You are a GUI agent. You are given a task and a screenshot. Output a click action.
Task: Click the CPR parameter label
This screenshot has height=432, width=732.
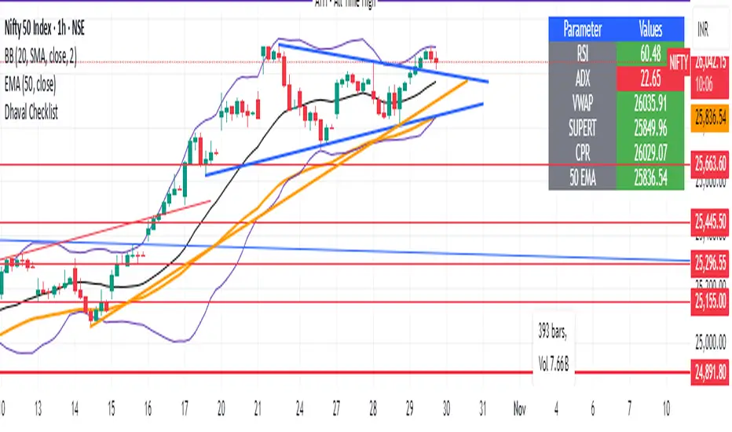coord(583,152)
